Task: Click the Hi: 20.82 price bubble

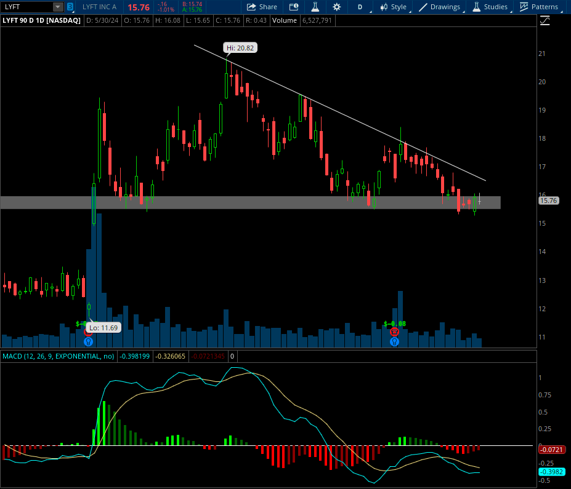Action: [x=240, y=48]
